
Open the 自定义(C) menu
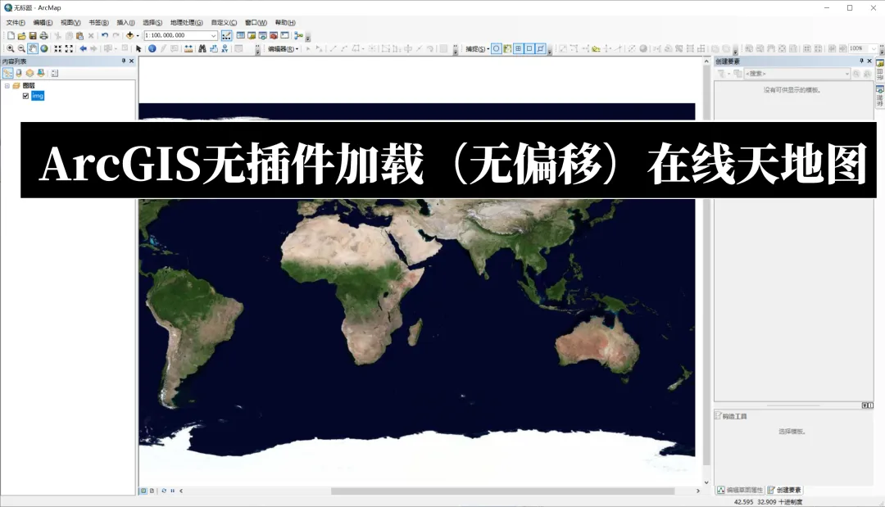pos(224,23)
